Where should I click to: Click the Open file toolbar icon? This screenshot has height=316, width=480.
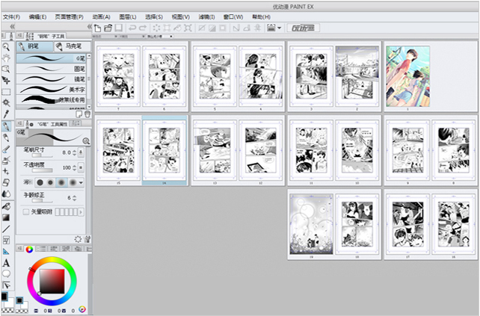click(x=108, y=28)
